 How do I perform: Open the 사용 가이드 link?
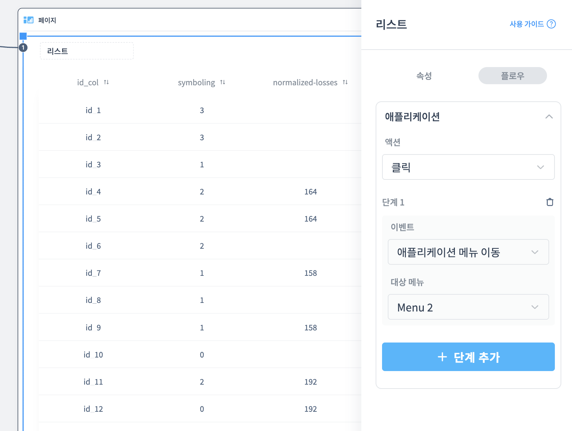[x=526, y=24]
